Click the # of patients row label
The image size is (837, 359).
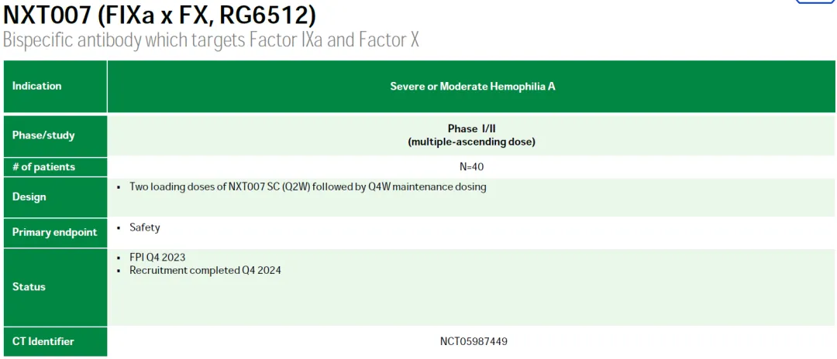[43, 167]
